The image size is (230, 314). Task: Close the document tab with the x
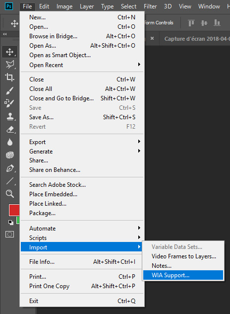(152, 38)
